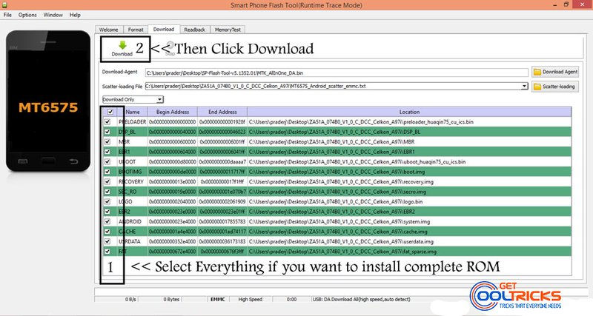Open the Window menu
The width and height of the screenshot is (593, 316).
pos(53,15)
